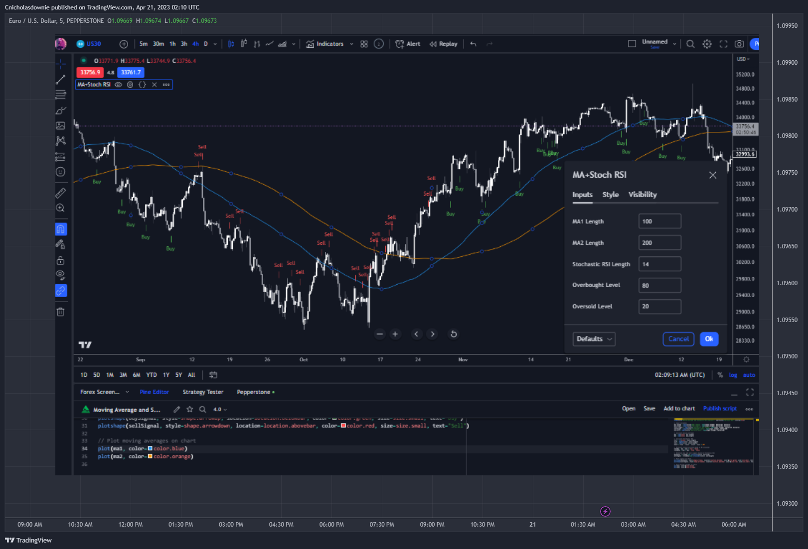Switch to bars chart type

pyautogui.click(x=257, y=44)
